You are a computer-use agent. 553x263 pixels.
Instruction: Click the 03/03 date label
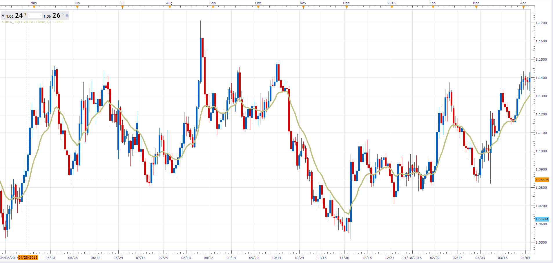pyautogui.click(x=480, y=258)
